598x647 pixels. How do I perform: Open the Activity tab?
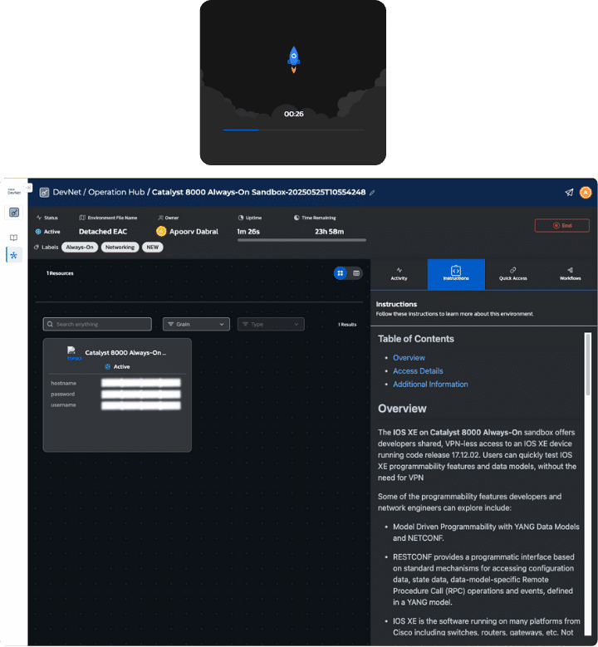pos(399,274)
